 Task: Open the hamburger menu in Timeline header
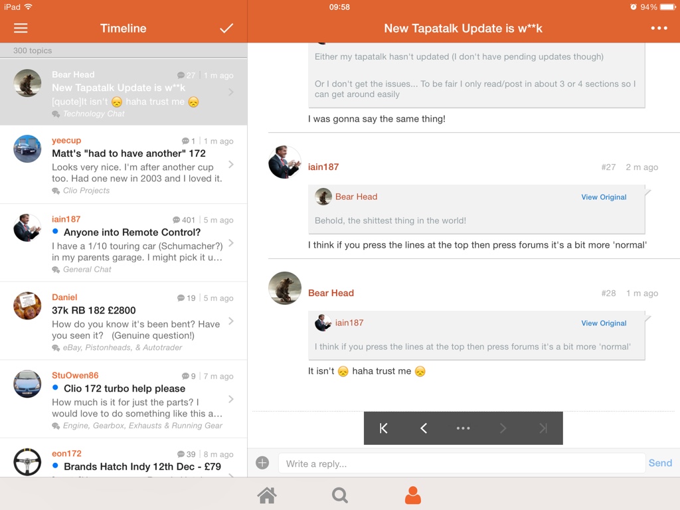21,29
